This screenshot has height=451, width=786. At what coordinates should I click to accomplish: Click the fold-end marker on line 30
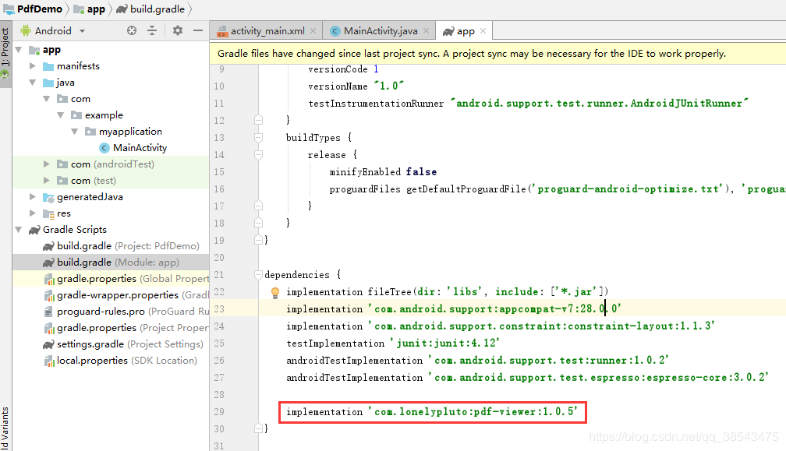[258, 428]
